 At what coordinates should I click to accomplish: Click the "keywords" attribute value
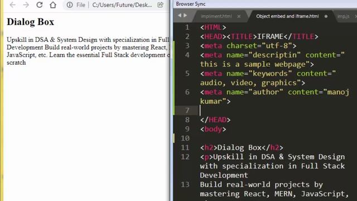[x=270, y=74]
